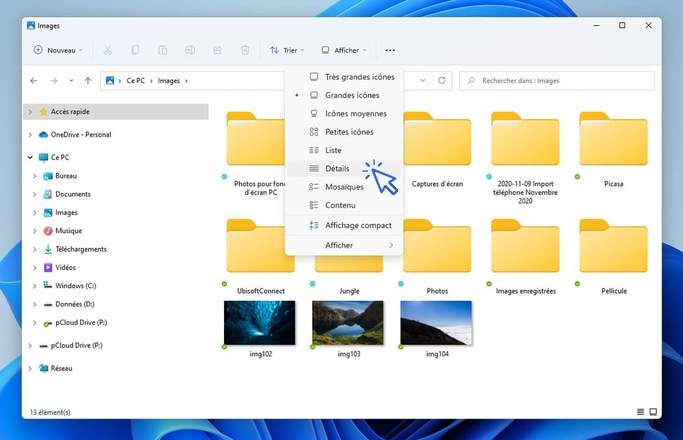Click the Rename icon in toolbar
This screenshot has width=683, height=440.
coord(190,50)
